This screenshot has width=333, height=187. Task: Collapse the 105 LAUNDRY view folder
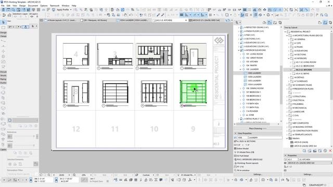click(x=240, y=69)
